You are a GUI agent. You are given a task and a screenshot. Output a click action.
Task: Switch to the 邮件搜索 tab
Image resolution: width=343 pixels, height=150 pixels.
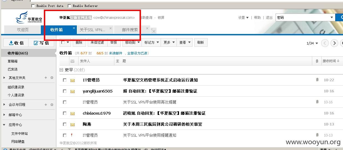pos(130,30)
